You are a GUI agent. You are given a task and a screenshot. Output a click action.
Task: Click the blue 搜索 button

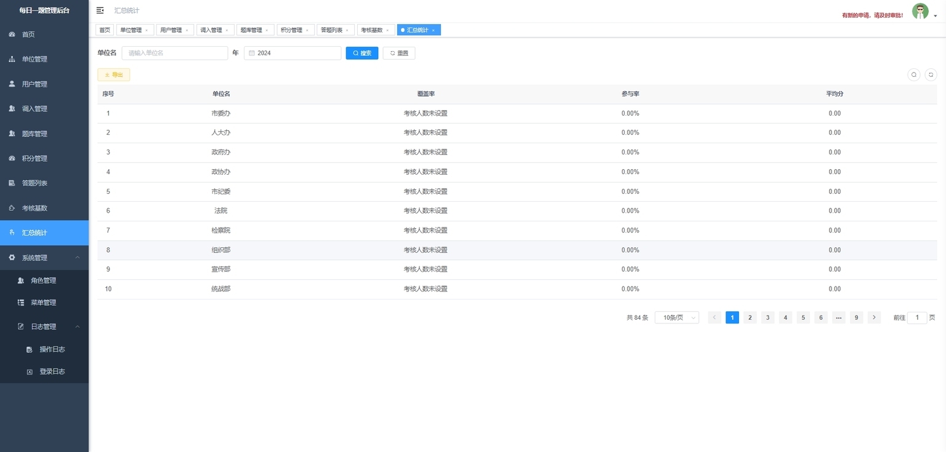(x=362, y=54)
